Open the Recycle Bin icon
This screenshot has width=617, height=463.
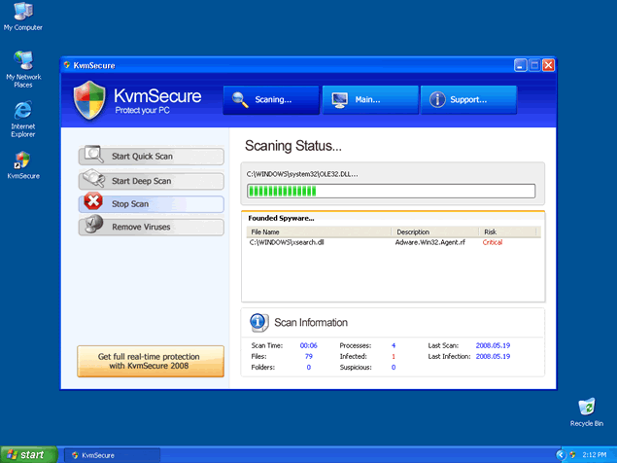[x=586, y=409]
